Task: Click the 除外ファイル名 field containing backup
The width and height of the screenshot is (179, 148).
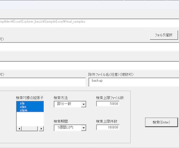Action: tap(134, 82)
